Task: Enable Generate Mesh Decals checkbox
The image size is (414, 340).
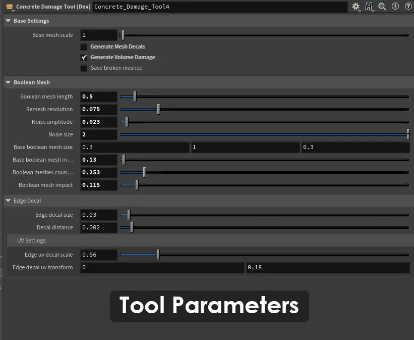Action: point(84,47)
